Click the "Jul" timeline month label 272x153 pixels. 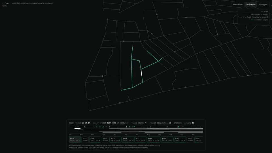[137, 135]
